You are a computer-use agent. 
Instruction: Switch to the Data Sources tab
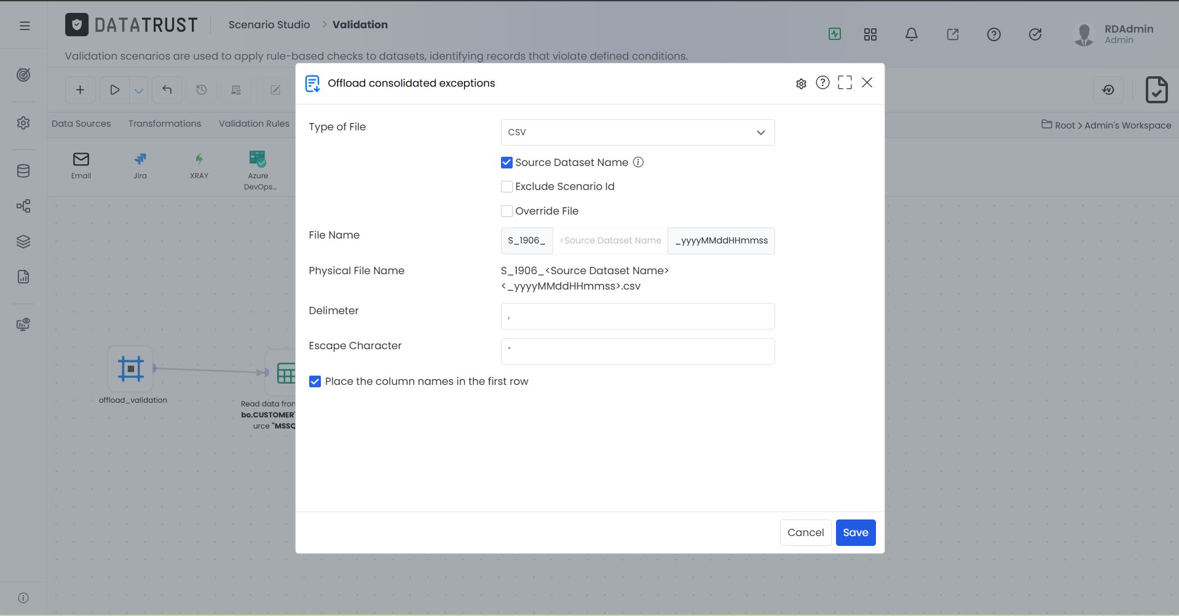pos(81,124)
